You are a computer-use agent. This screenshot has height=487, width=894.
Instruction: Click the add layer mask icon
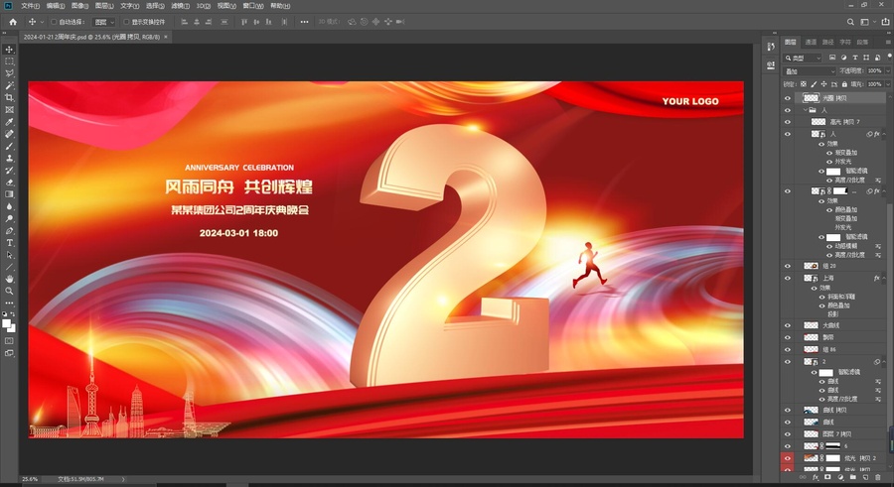pyautogui.click(x=827, y=477)
